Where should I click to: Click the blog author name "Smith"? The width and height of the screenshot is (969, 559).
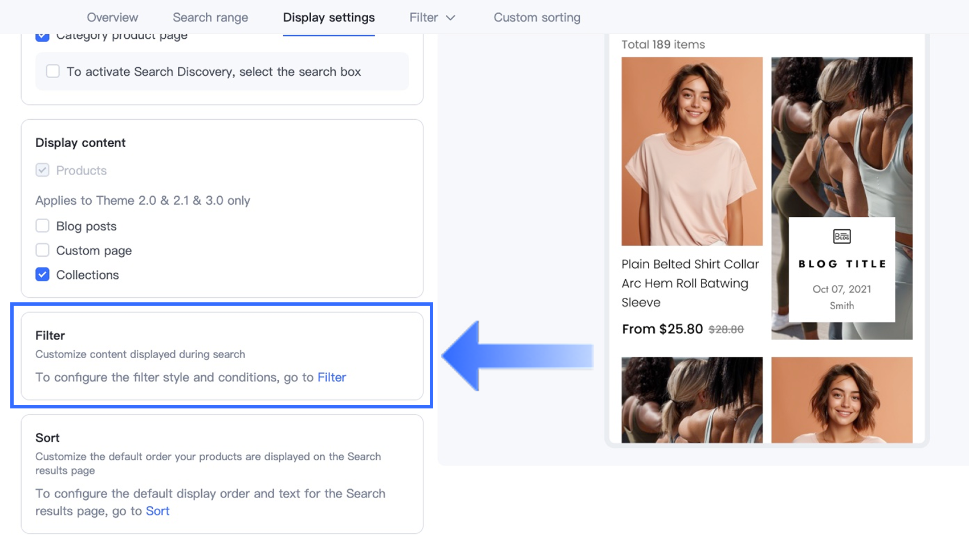tap(842, 306)
